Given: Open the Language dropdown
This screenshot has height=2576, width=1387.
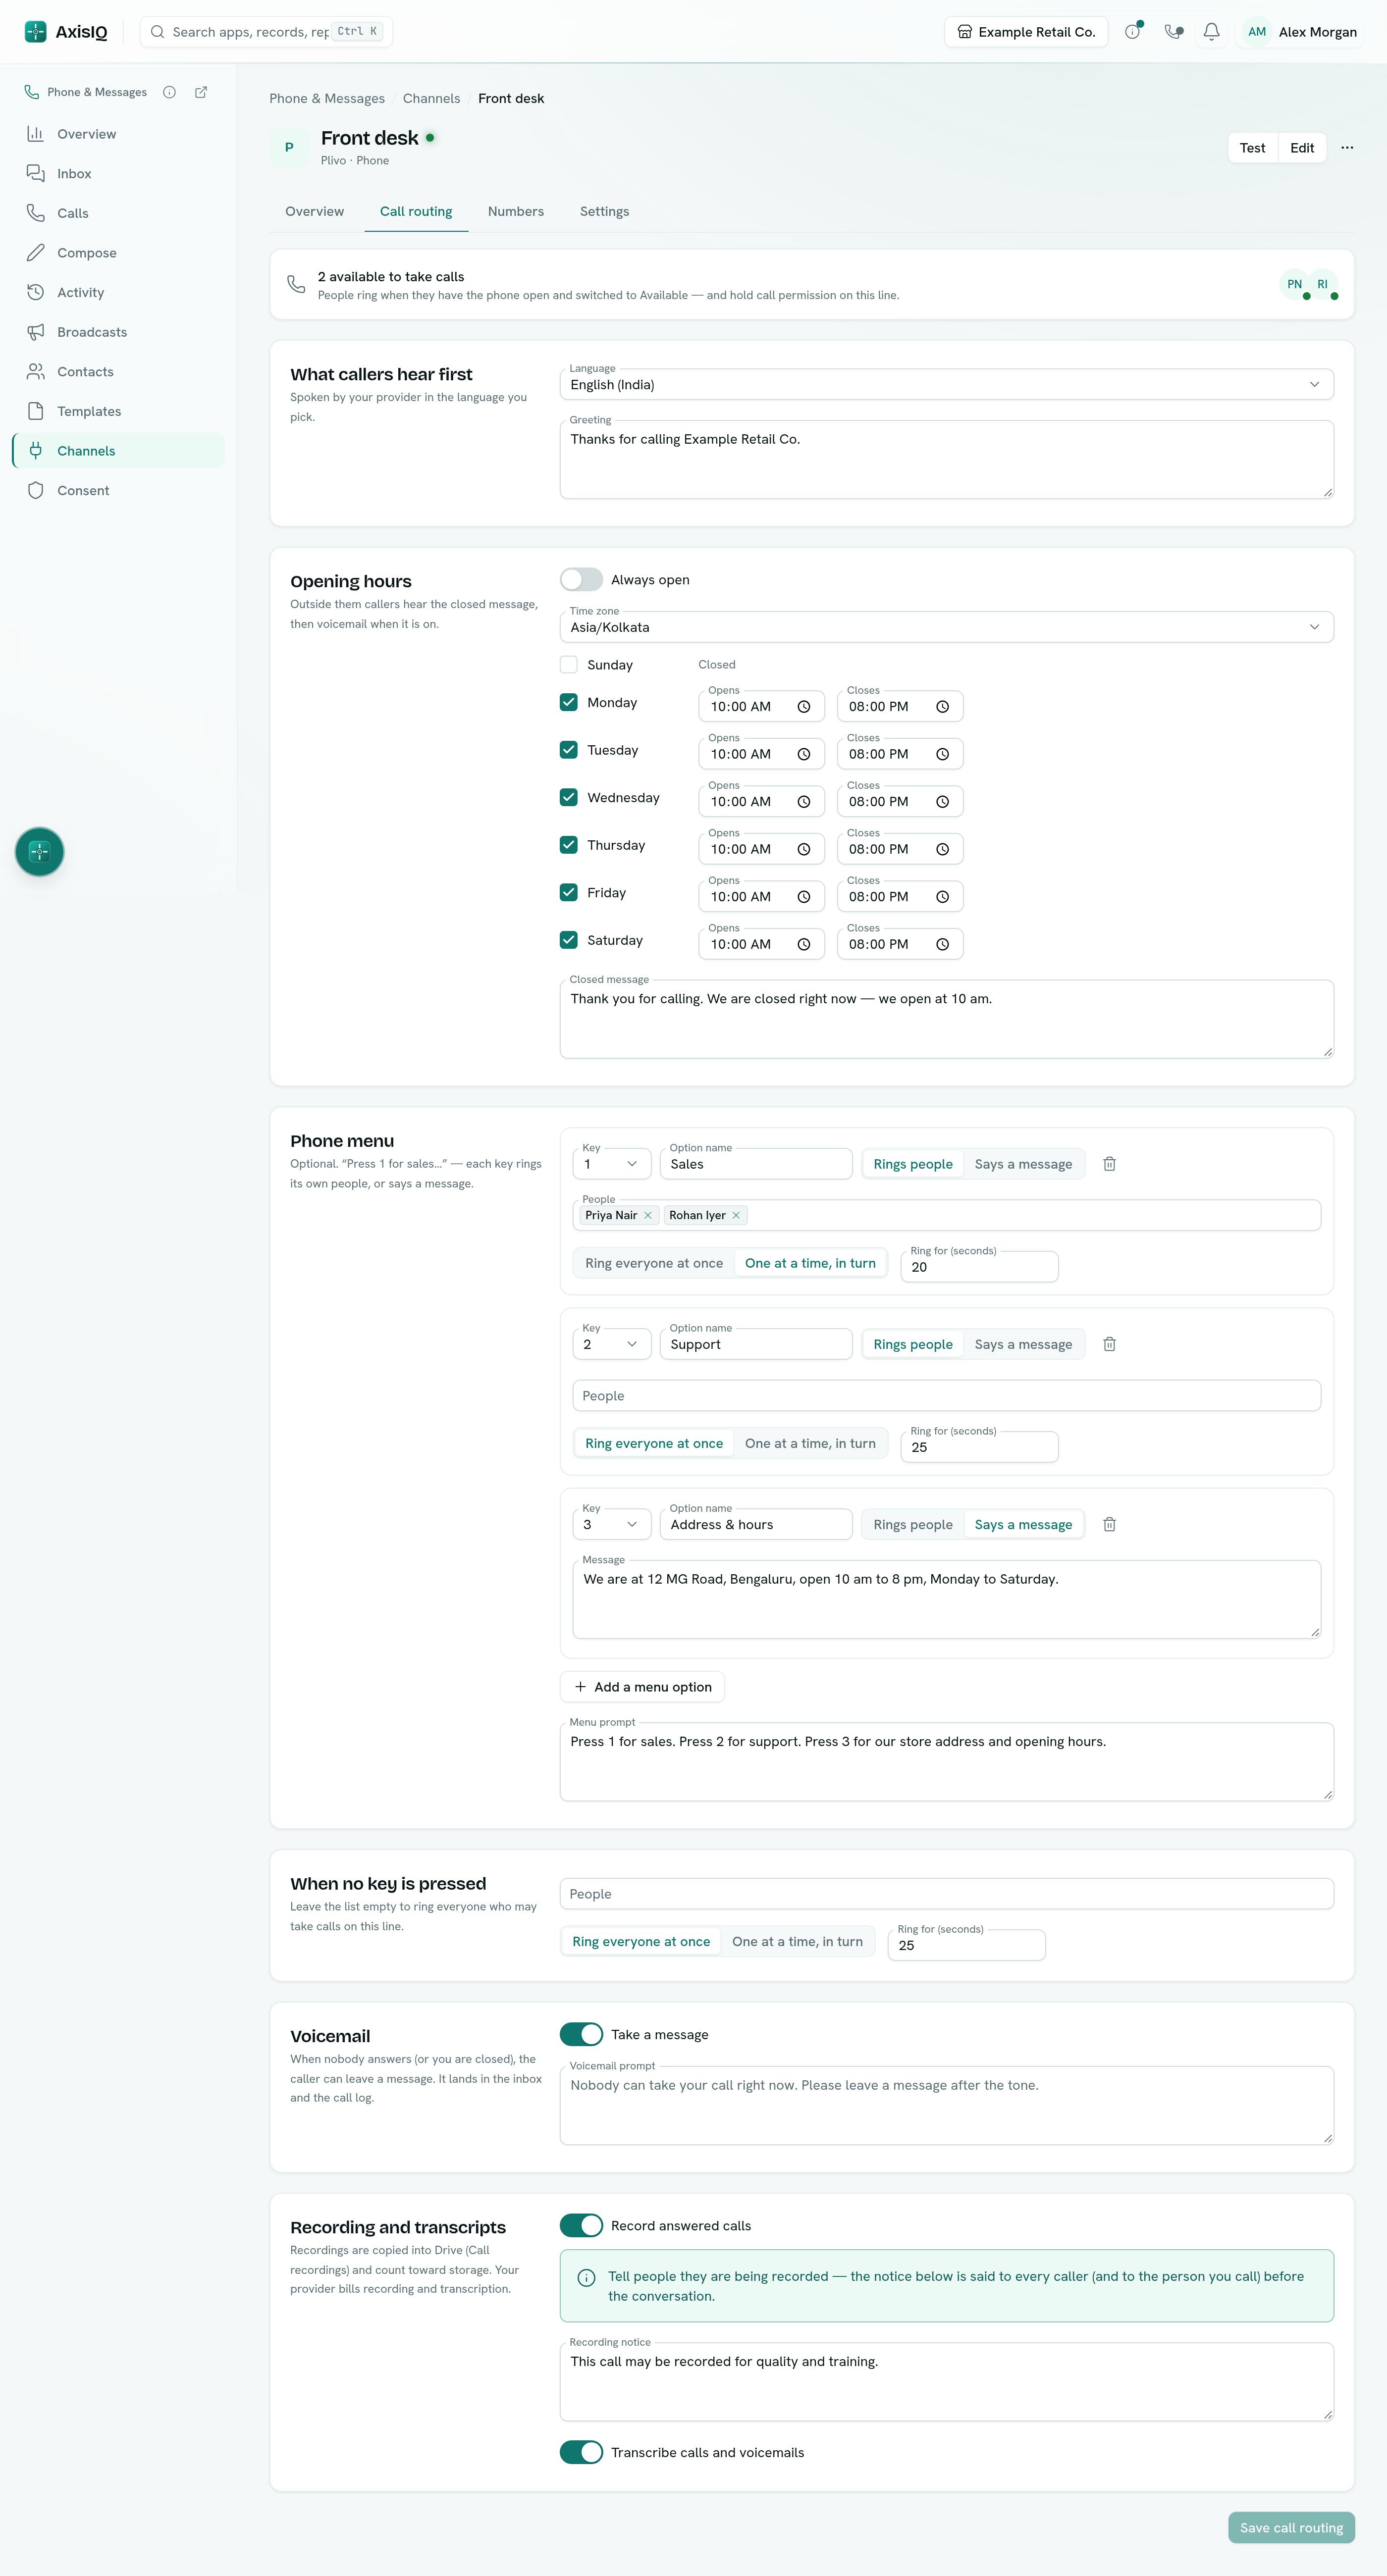Looking at the screenshot, I should tap(946, 385).
